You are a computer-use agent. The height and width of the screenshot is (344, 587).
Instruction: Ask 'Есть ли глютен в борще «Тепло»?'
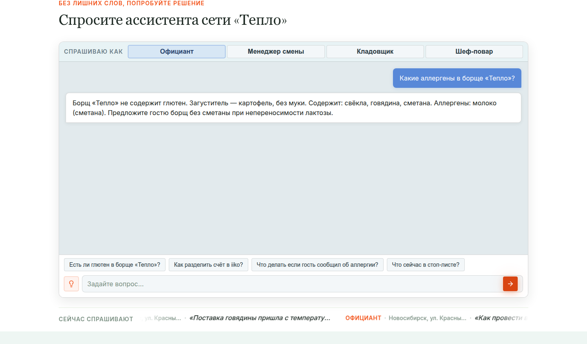(x=115, y=265)
